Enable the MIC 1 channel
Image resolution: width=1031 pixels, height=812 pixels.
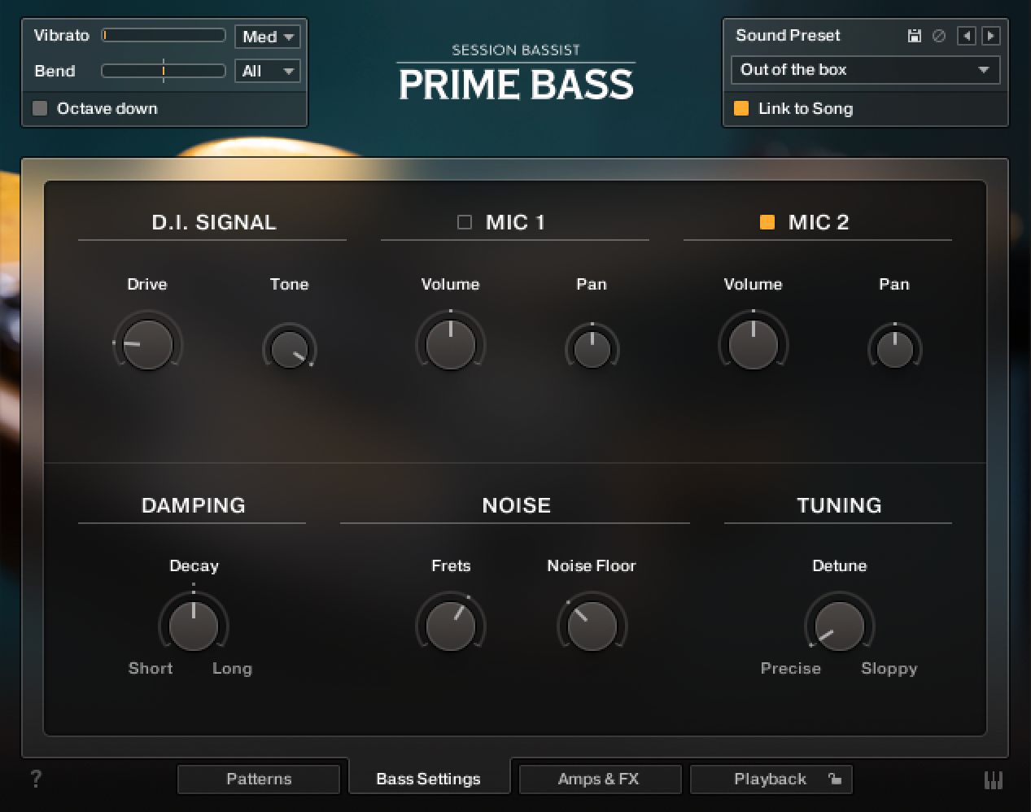(464, 221)
